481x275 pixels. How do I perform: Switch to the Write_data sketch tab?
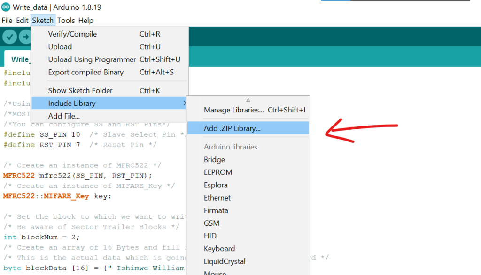click(x=20, y=59)
